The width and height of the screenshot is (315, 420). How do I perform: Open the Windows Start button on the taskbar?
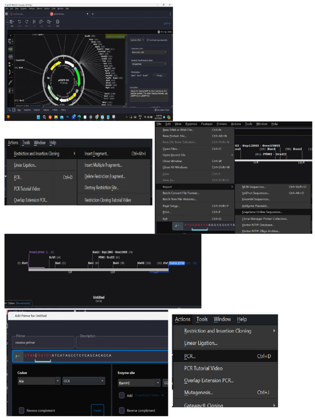pos(38,117)
